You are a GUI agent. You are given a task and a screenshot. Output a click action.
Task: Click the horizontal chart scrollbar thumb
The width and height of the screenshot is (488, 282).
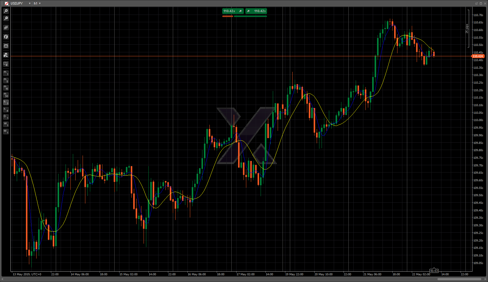[459, 279]
